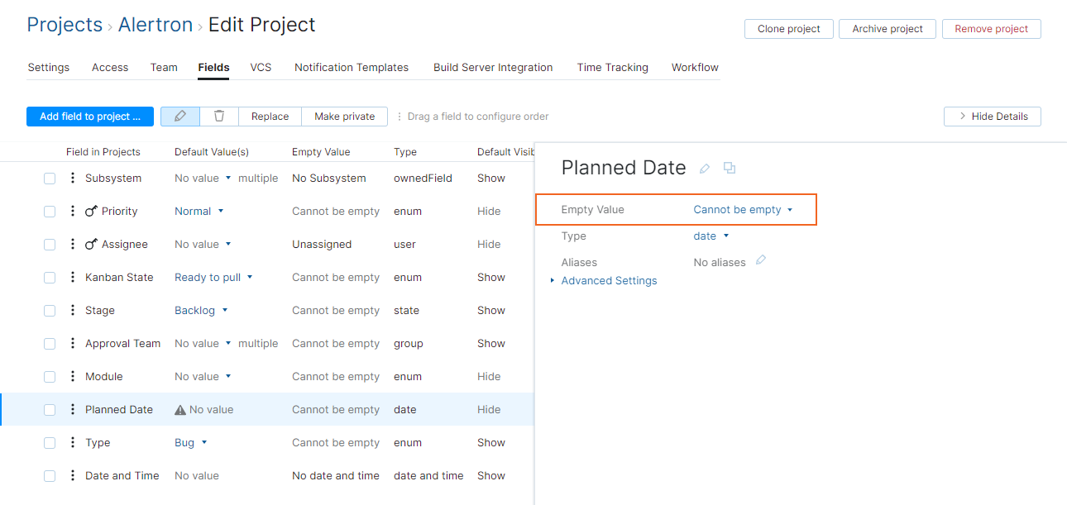
Task: Rename Planned Date using pencil icon
Action: pos(705,169)
